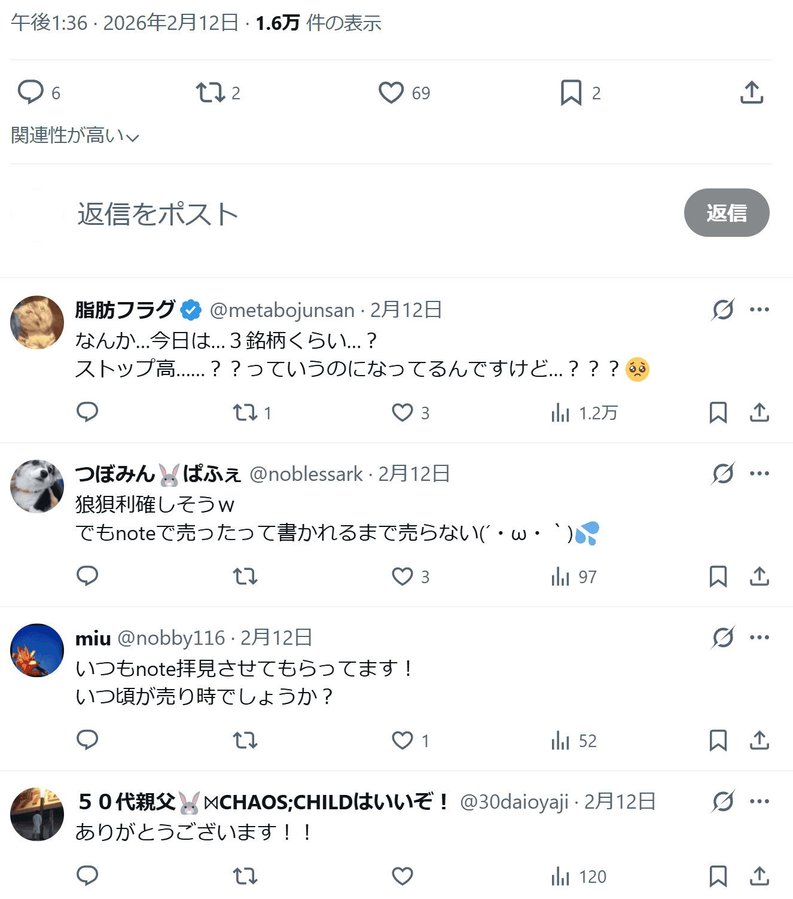Share the main post via share icon
793x899 pixels.
[x=752, y=93]
